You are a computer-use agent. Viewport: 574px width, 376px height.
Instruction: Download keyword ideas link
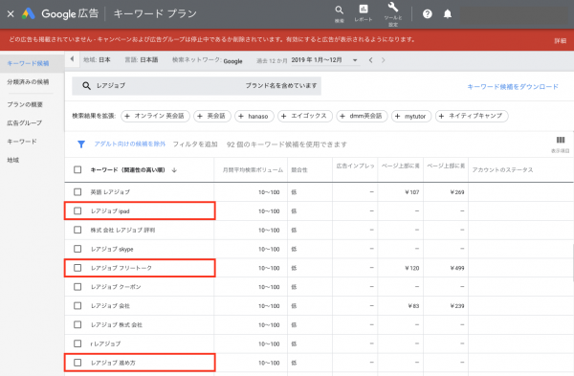pyautogui.click(x=513, y=87)
